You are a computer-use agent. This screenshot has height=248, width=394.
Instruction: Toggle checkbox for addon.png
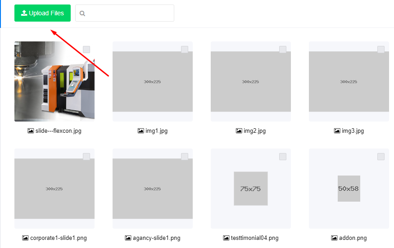click(x=381, y=157)
